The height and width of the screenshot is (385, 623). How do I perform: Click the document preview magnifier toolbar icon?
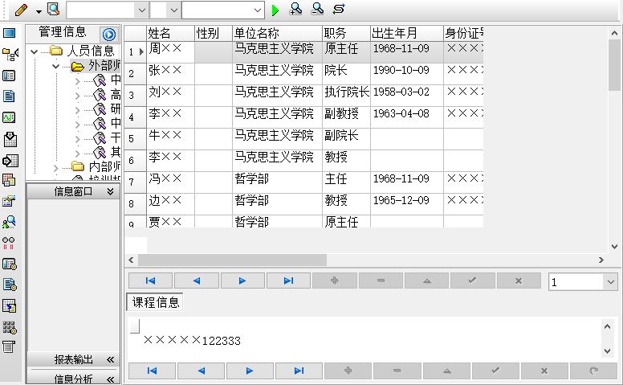coord(53,9)
